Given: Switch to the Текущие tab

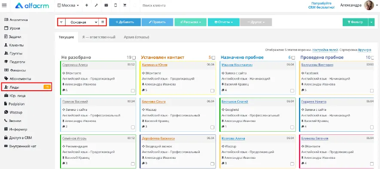Looking at the screenshot, I should click(66, 37).
